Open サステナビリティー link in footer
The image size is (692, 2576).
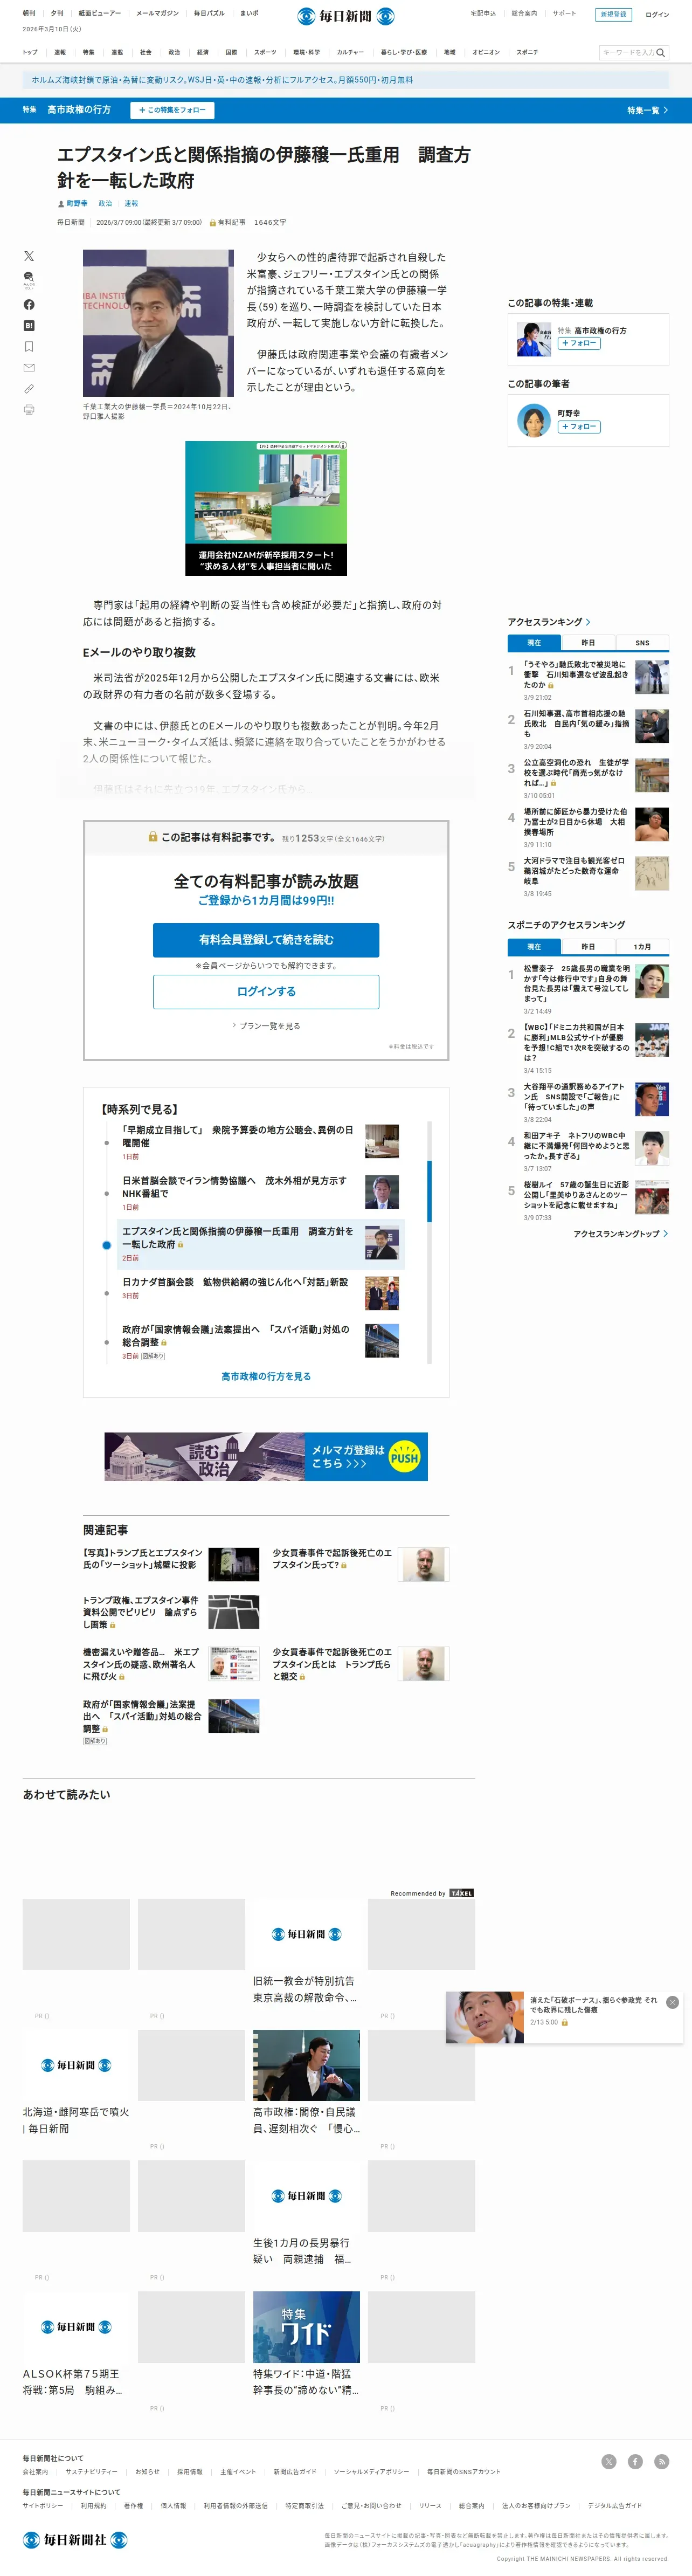[x=91, y=2472]
